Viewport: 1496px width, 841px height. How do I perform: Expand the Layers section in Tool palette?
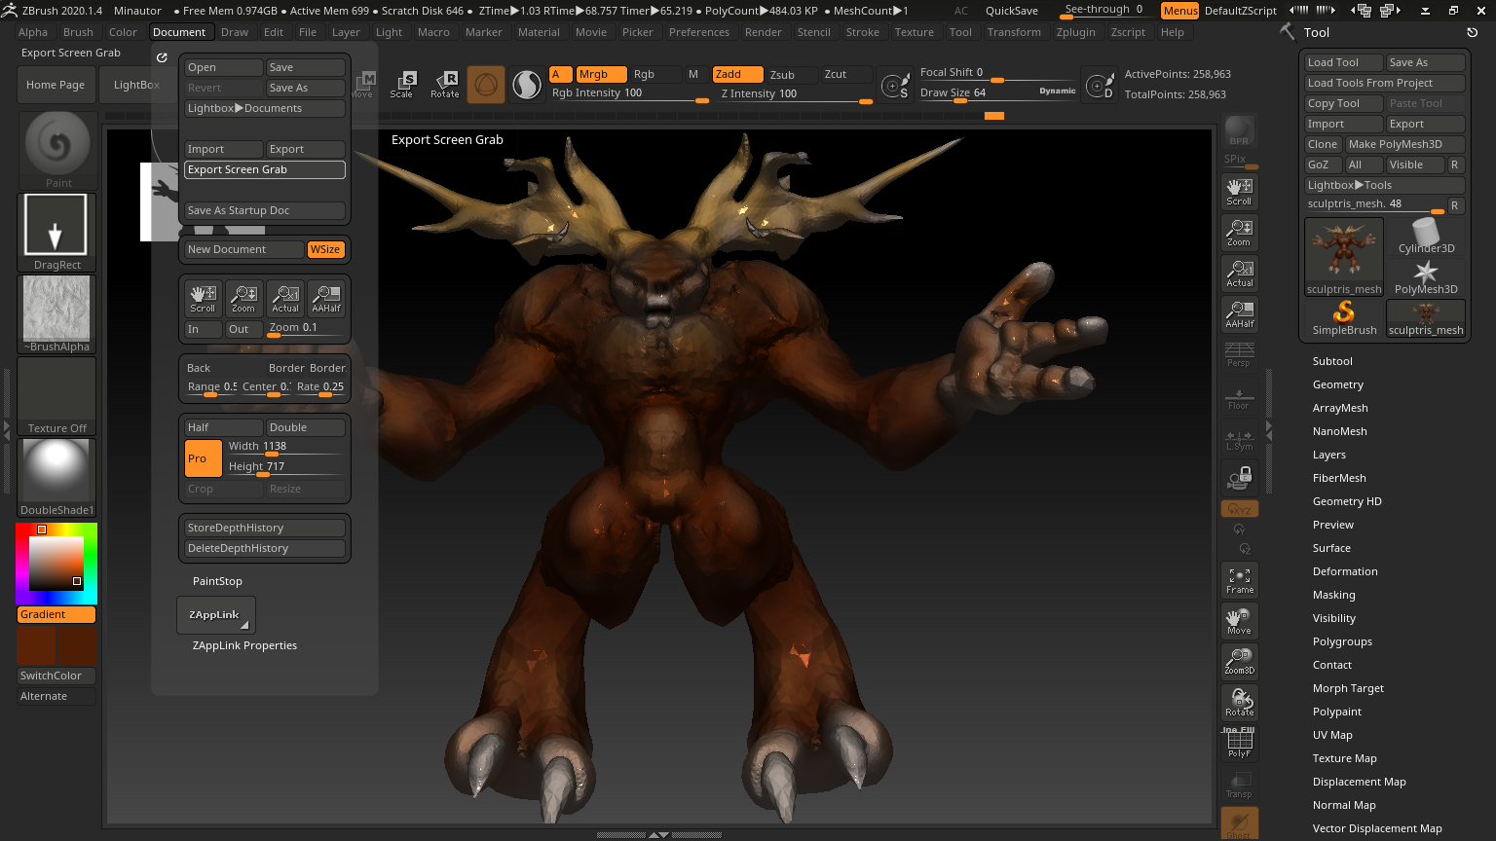tap(1329, 455)
